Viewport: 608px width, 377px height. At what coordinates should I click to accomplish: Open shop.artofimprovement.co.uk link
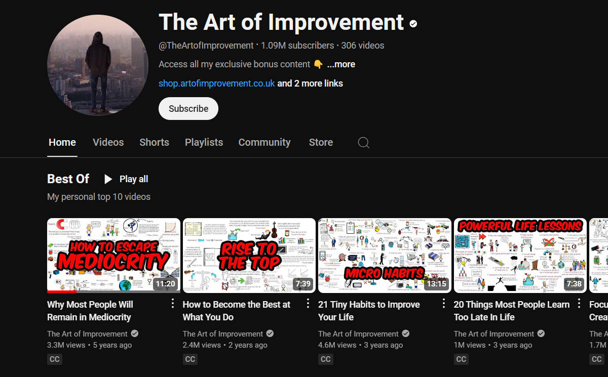click(217, 83)
